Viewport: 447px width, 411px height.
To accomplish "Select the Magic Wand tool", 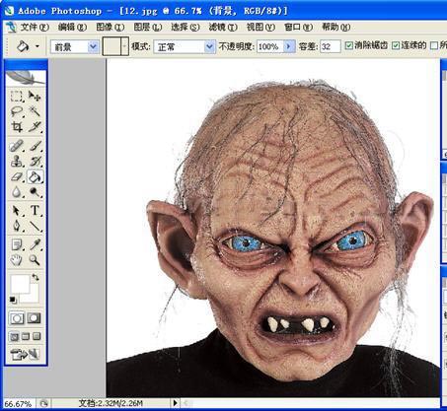I will 35,111.
